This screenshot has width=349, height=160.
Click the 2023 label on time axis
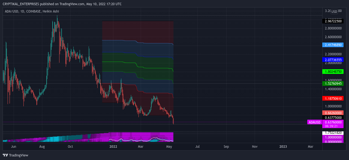pos(283,146)
